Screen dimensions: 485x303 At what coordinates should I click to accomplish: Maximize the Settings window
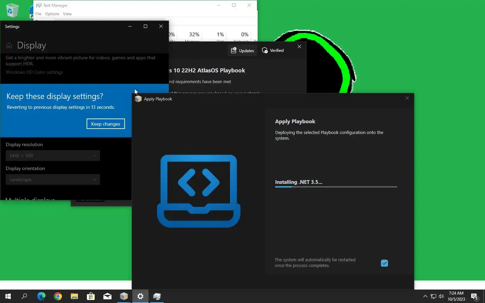click(145, 26)
